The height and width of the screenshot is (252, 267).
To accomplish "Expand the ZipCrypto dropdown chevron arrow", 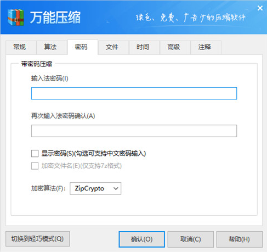I will click(116, 188).
